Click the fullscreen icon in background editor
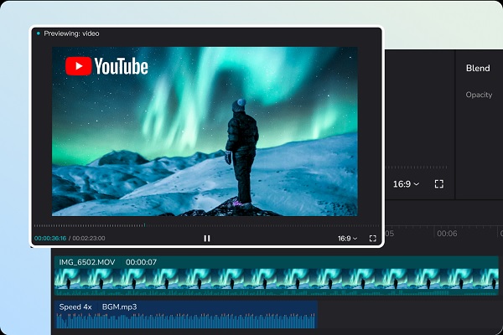The height and width of the screenshot is (335, 503). [439, 184]
